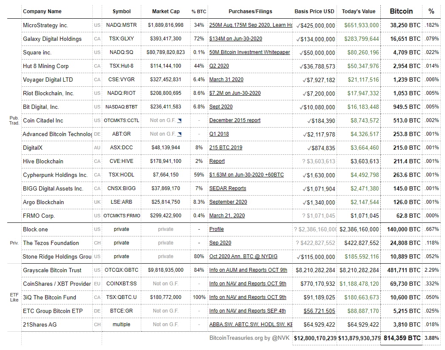Open the $1.63M on Jun-30-2020 +60BTC link

pyautogui.click(x=246, y=175)
